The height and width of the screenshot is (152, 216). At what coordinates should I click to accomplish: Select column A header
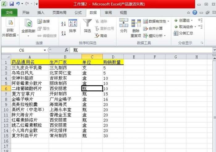pos(30,57)
